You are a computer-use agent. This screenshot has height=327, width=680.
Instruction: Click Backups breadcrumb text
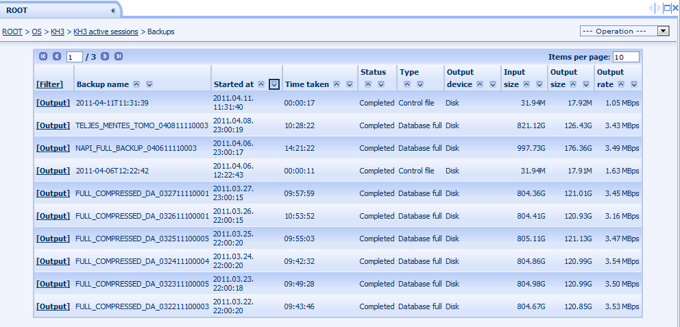161,32
